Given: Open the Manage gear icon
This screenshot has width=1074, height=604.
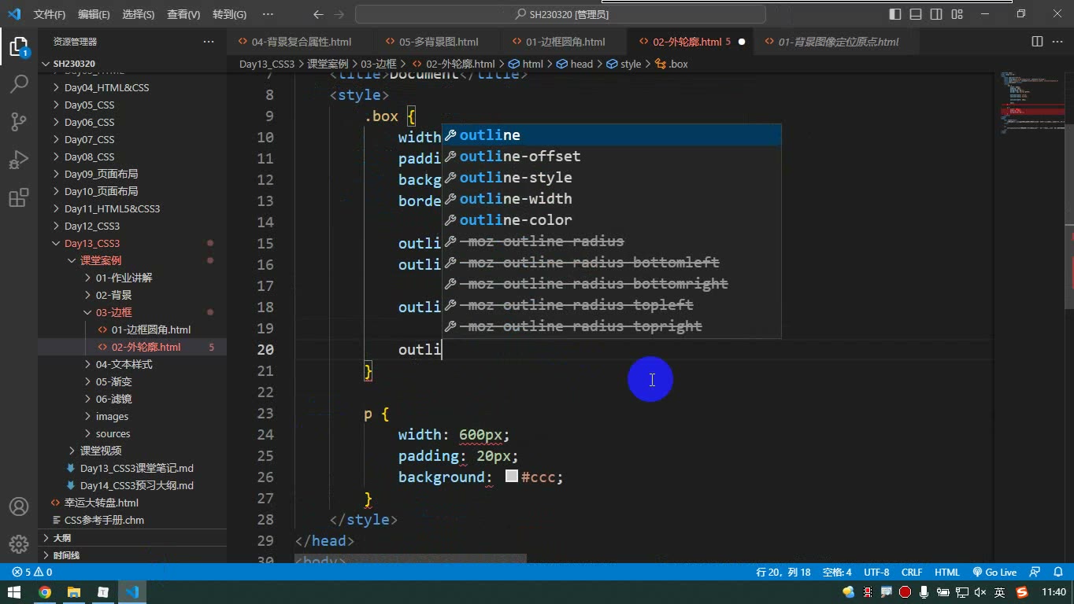Looking at the screenshot, I should tap(19, 544).
